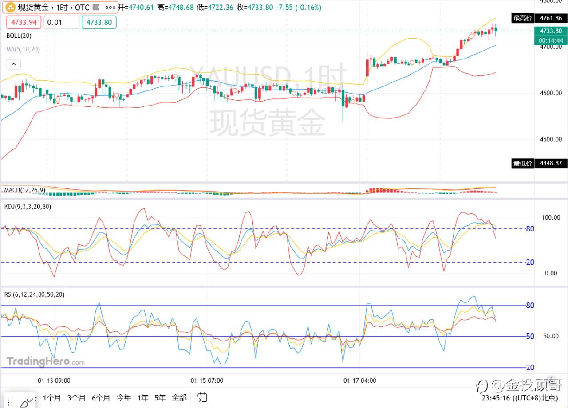Screen dimensions: 568x408
Task: Click the 4500.00 price axis label
Action: pos(551,139)
